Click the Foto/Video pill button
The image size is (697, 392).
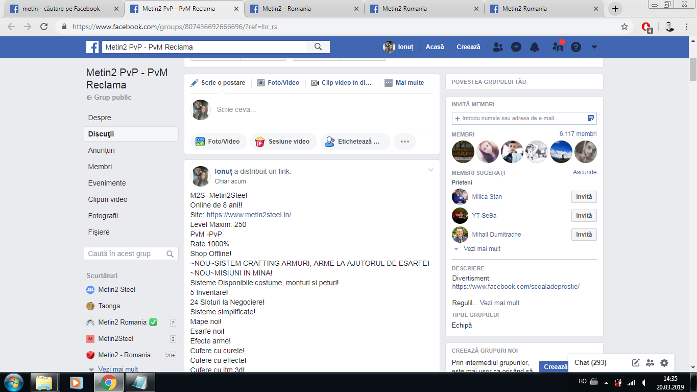pyautogui.click(x=219, y=142)
